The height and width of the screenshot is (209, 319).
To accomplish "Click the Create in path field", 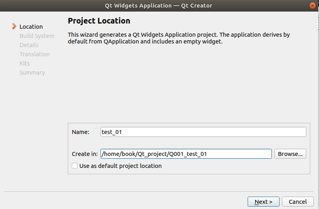I will 186,154.
